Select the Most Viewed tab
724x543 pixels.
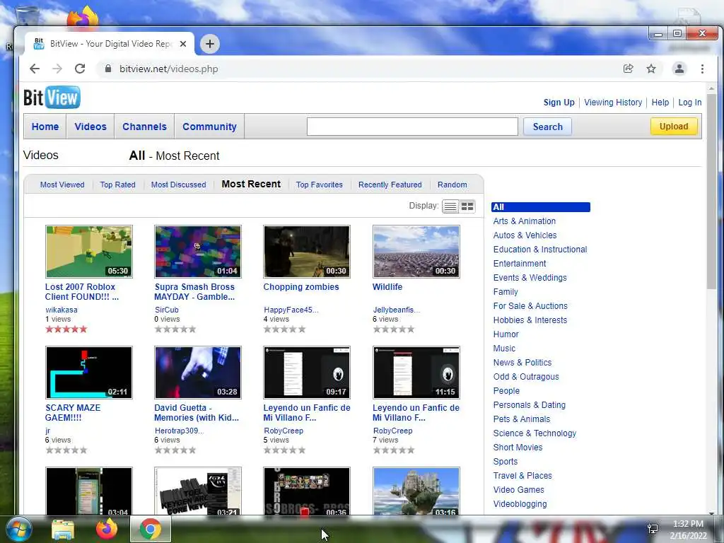click(62, 185)
